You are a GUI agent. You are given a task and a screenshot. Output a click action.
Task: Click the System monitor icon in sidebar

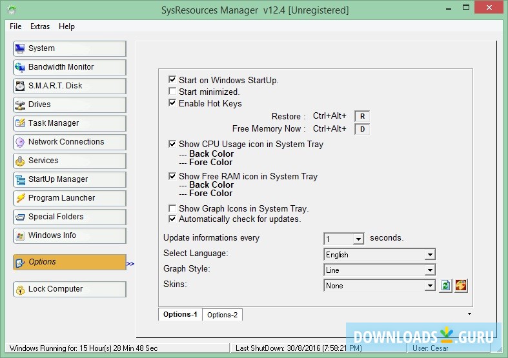20,48
